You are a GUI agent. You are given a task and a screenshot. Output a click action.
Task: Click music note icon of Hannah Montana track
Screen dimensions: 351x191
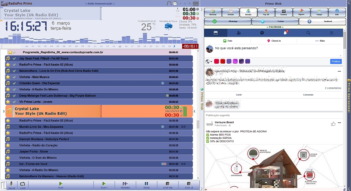pyautogui.click(x=8, y=139)
